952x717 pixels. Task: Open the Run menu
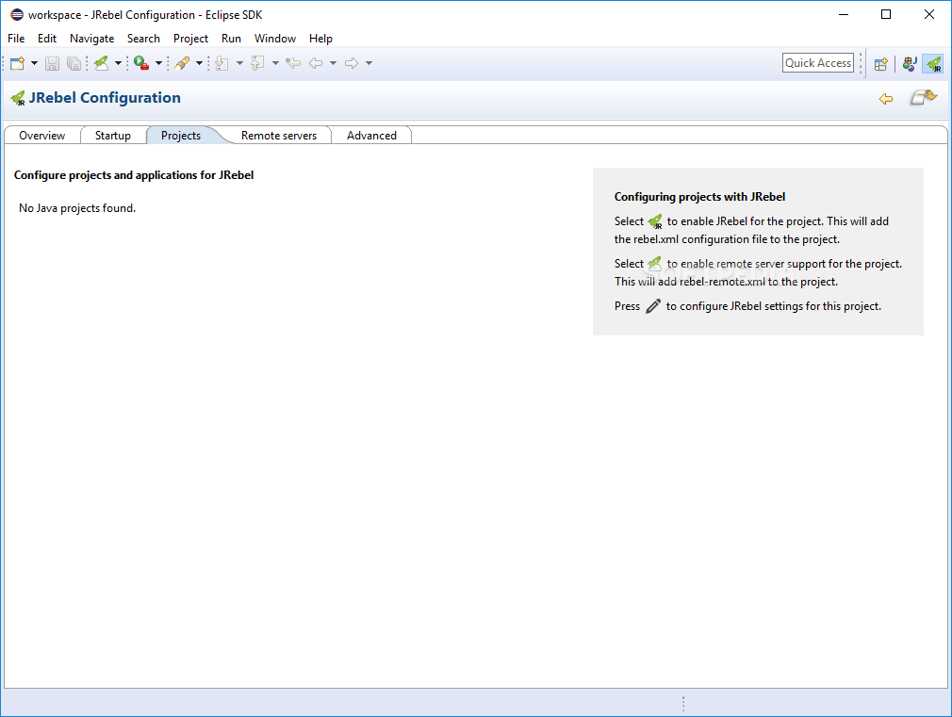click(x=231, y=39)
